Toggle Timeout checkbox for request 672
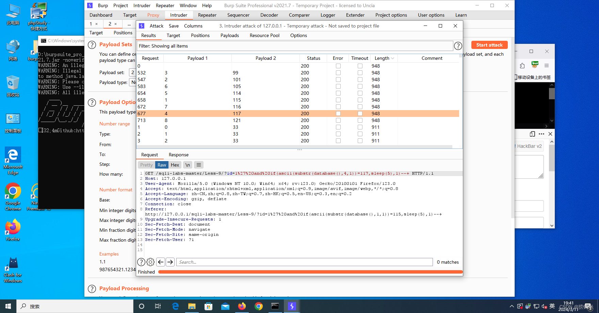Screen dimensions: 599x313 [x=360, y=107]
